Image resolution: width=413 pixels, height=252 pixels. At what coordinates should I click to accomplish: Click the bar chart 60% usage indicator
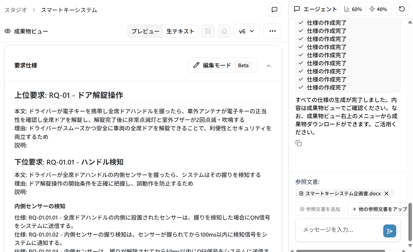click(x=352, y=9)
